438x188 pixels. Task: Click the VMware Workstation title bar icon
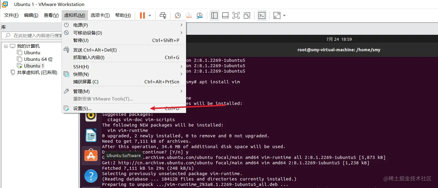pyautogui.click(x=5, y=4)
